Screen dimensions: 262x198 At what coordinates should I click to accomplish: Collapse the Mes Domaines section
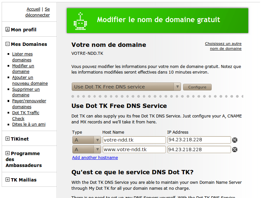point(8,44)
